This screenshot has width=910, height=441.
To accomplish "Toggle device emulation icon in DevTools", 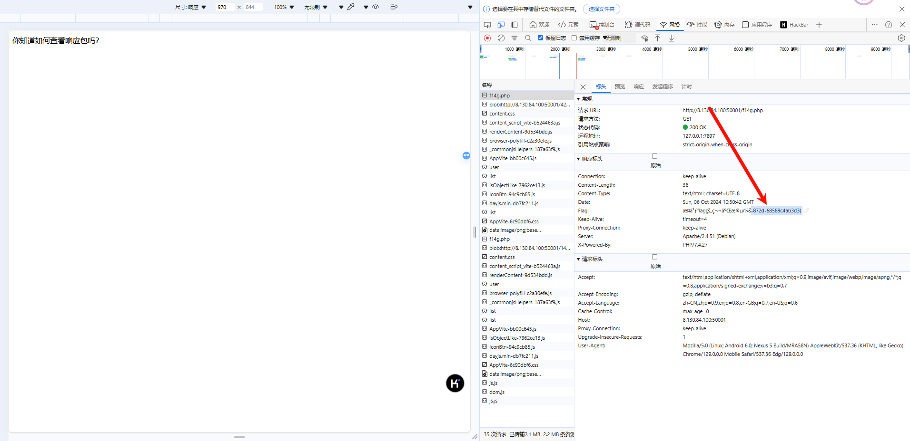I will point(501,25).
